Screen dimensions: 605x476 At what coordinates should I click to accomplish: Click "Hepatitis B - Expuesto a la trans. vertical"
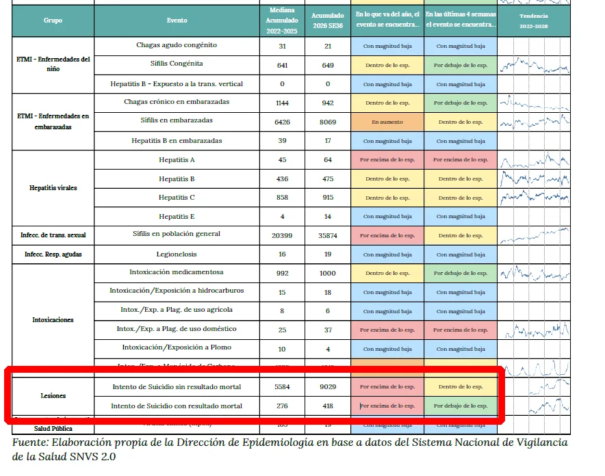[x=177, y=84]
